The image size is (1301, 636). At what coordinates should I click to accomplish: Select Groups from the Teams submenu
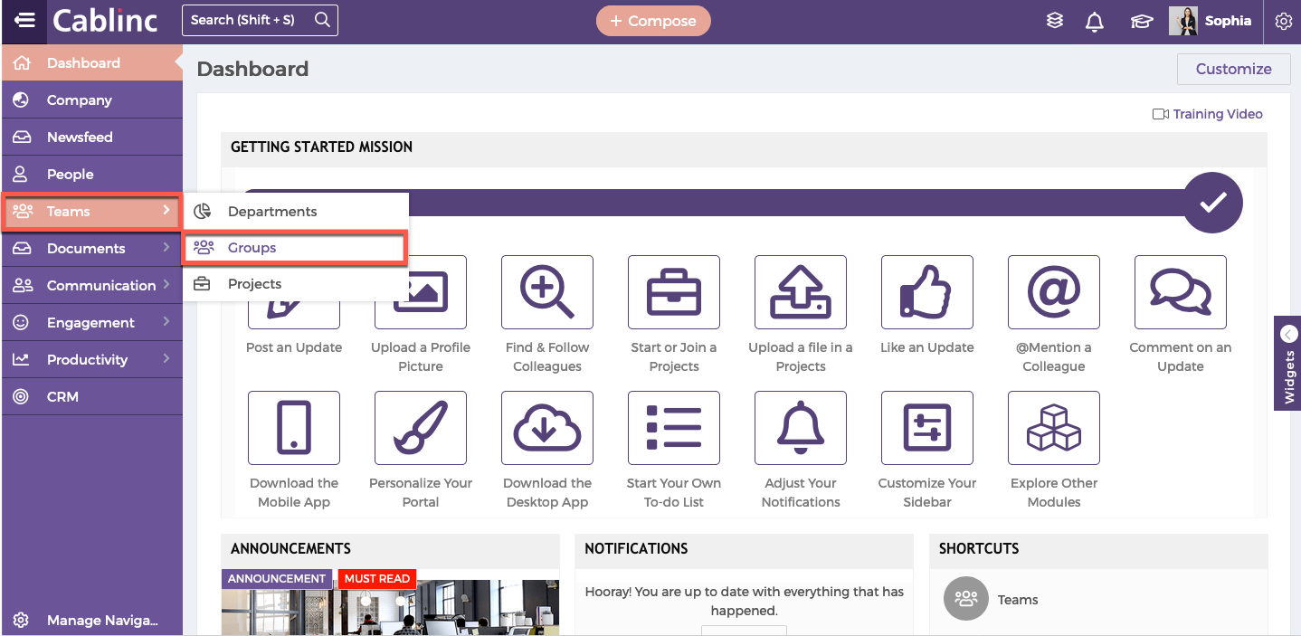click(296, 248)
